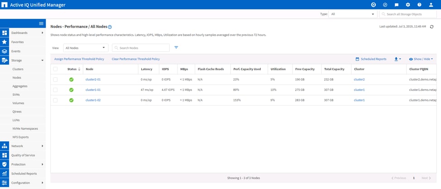
Task: Click the green status icon for cluster1-01
Action: [x=72, y=90]
